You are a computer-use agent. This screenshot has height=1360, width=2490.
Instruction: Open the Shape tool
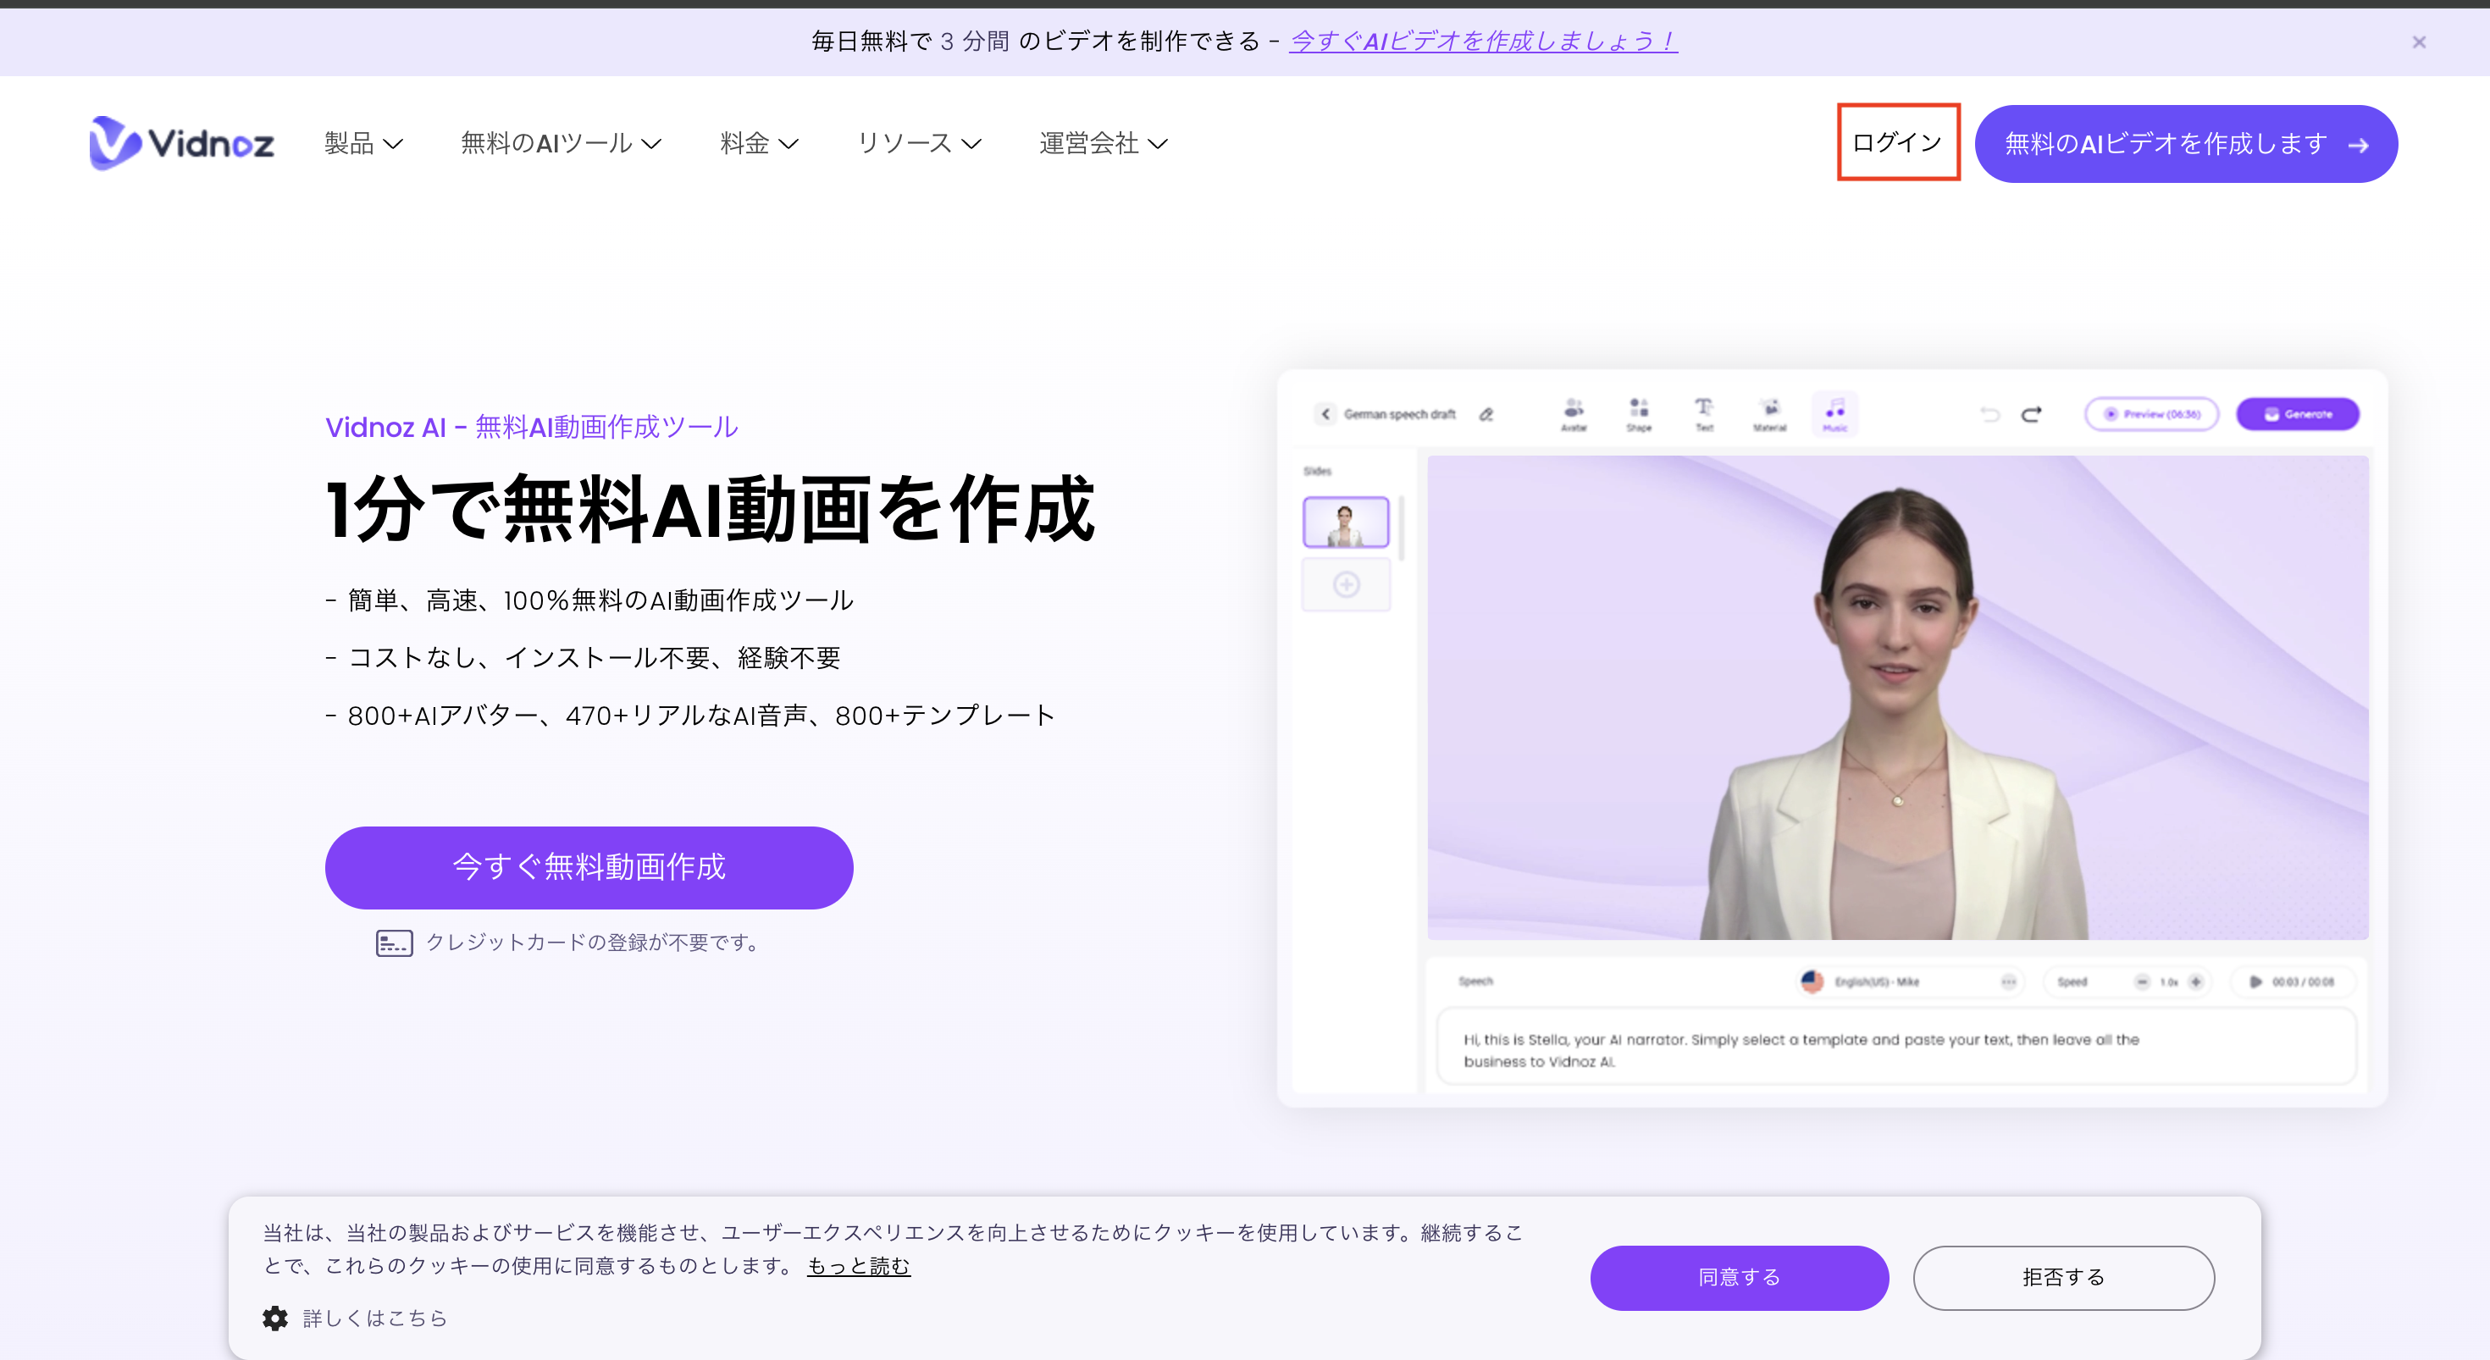1639,414
